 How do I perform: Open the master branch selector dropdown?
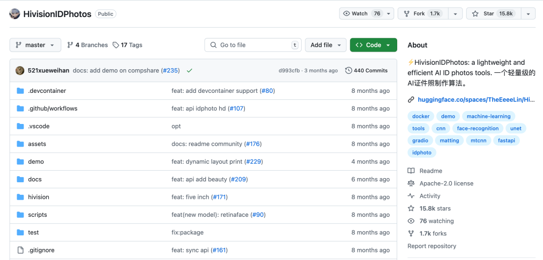pyautogui.click(x=35, y=45)
